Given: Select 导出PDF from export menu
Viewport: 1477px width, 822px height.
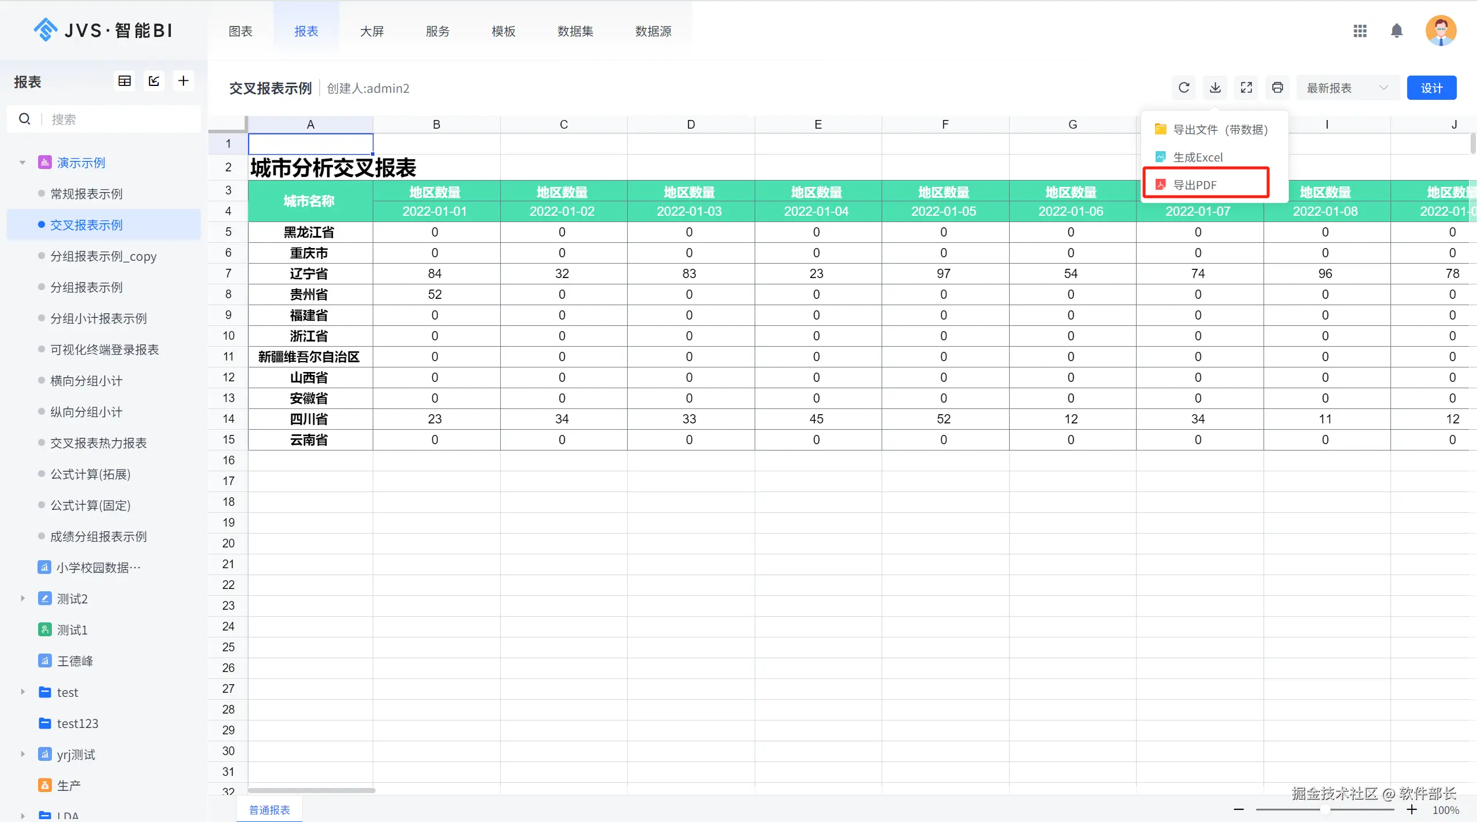Looking at the screenshot, I should (x=1194, y=185).
